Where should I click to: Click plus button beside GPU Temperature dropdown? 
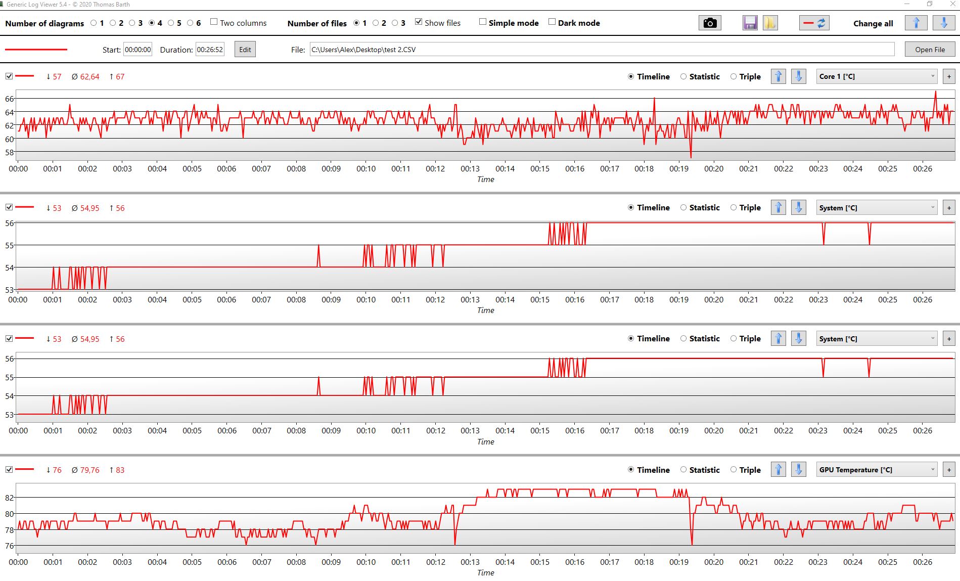tap(949, 470)
